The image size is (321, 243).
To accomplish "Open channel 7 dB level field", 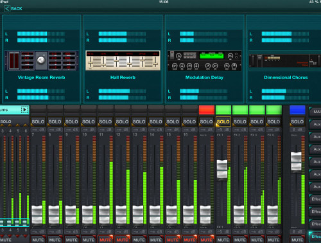I will 39,130.
